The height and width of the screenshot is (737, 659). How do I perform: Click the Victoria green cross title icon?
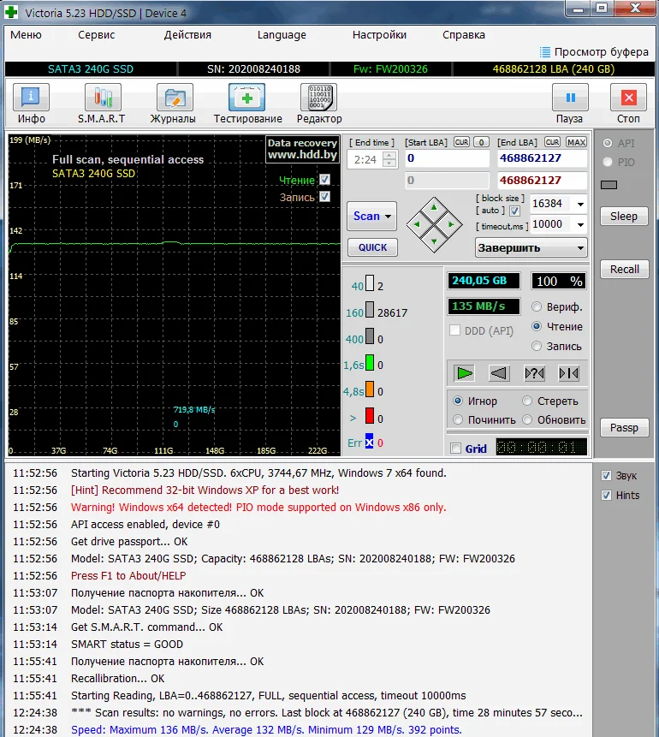(11, 12)
